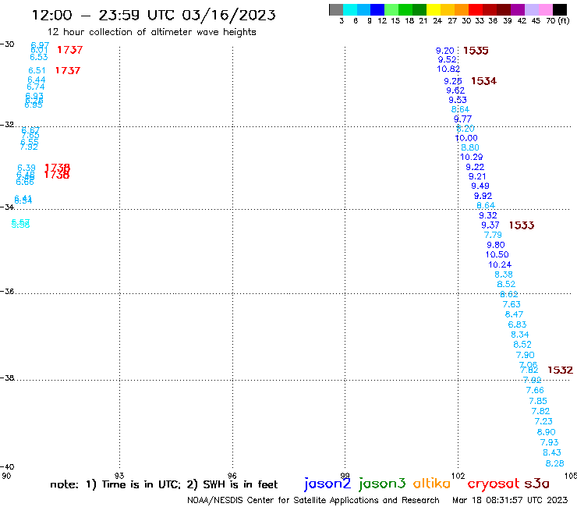Click the wave height value '9.25'
This screenshot has height=507, width=577.
click(x=453, y=81)
